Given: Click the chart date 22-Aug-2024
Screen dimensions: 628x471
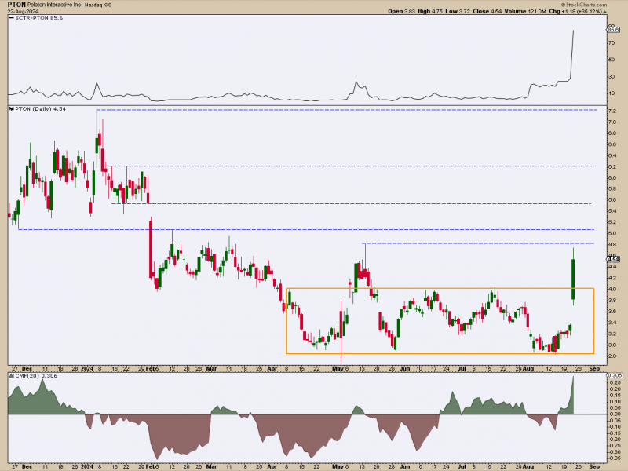Looking at the screenshot, I should tap(23, 11).
